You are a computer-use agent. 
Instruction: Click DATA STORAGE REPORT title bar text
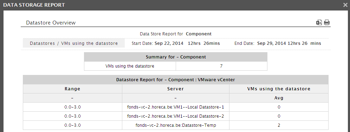pos(34,5)
